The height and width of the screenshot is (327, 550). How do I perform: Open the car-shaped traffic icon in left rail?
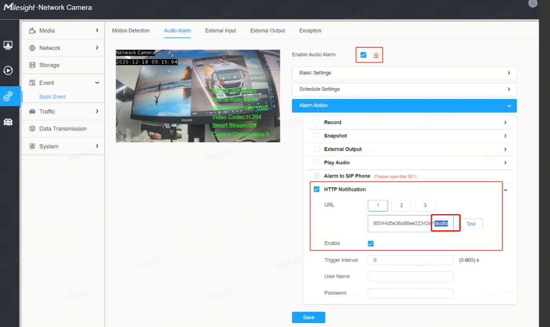click(x=8, y=122)
